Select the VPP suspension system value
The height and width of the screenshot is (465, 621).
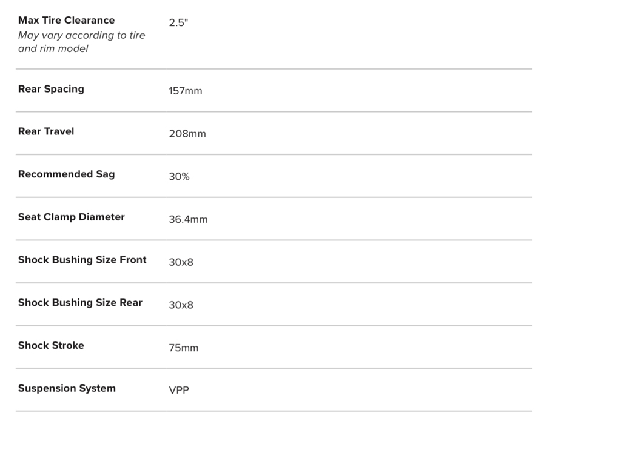[x=179, y=391]
